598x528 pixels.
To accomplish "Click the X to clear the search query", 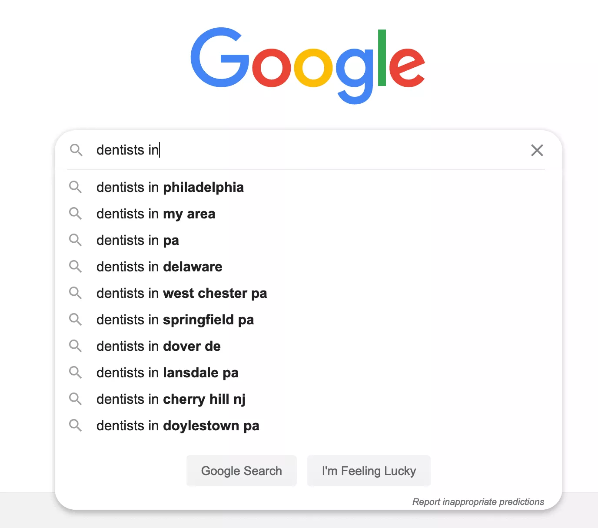I will [x=537, y=150].
